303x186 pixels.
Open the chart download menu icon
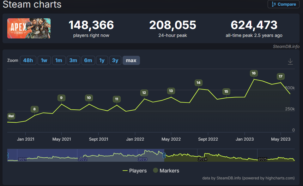[x=290, y=61]
